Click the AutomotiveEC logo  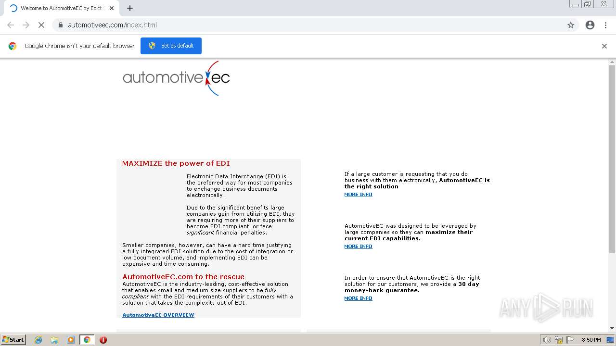[176, 78]
